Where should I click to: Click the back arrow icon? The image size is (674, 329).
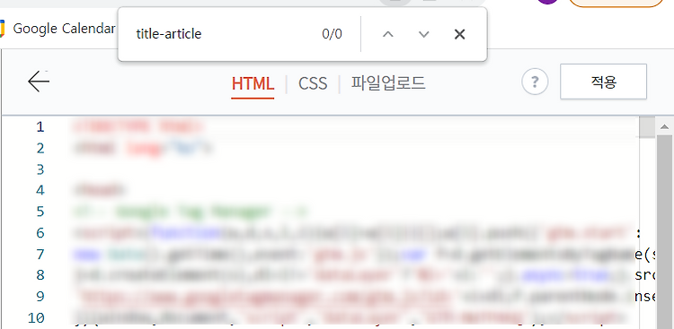click(x=39, y=81)
